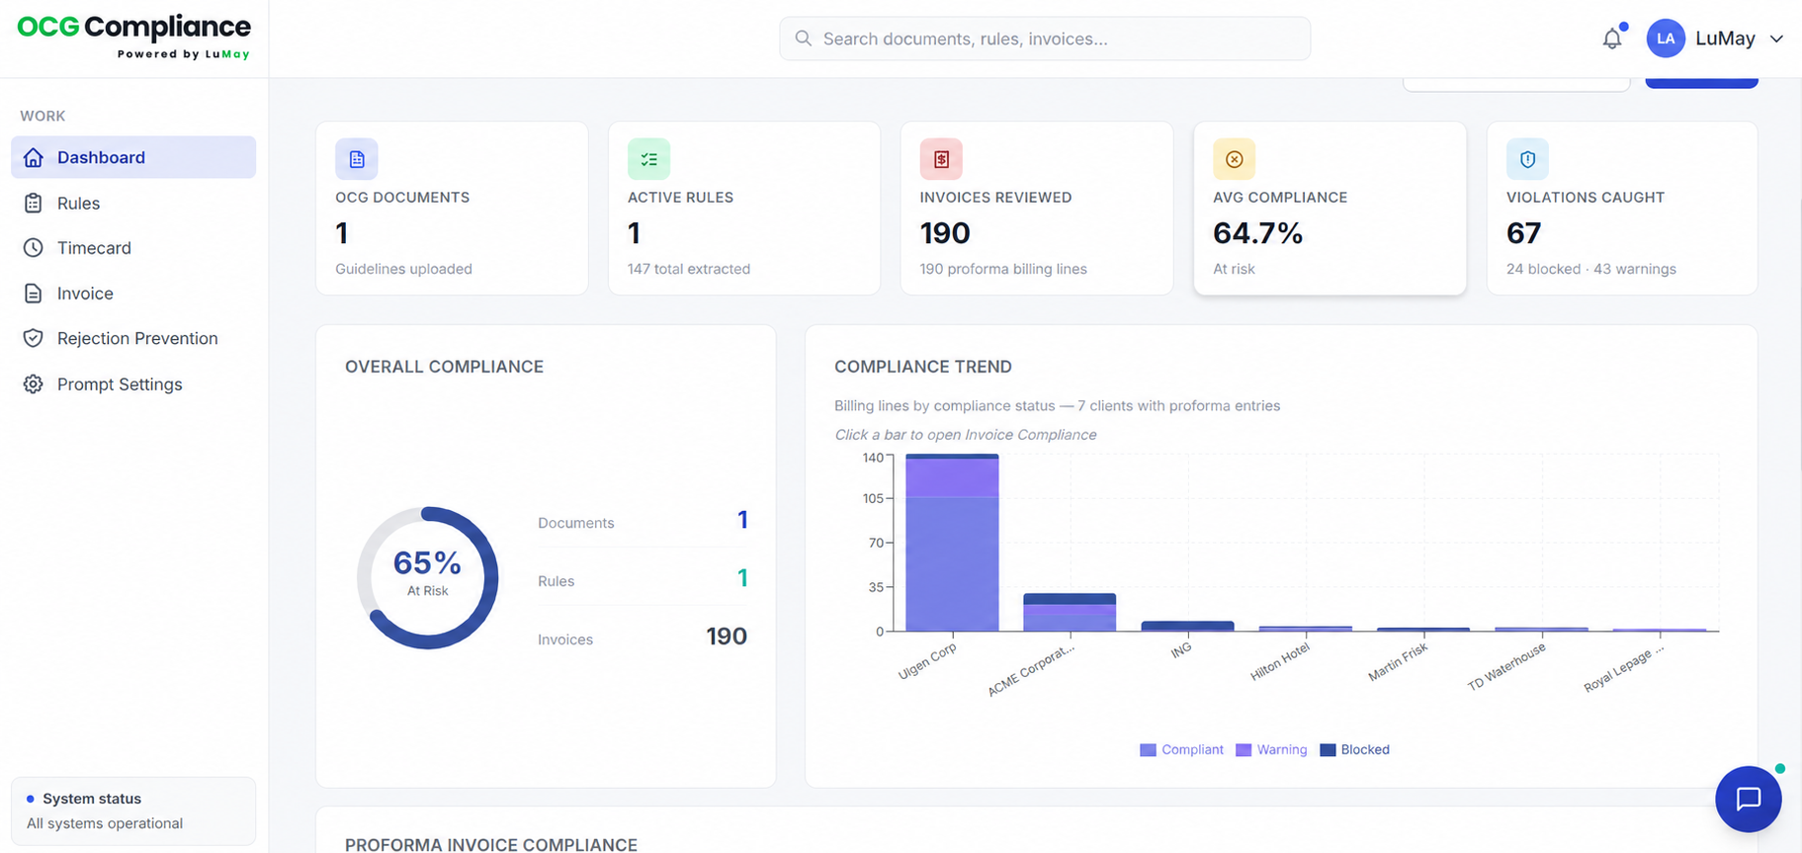The image size is (1802, 853).
Task: Click 'TD Waterhouse' axis label
Action: tap(1506, 667)
